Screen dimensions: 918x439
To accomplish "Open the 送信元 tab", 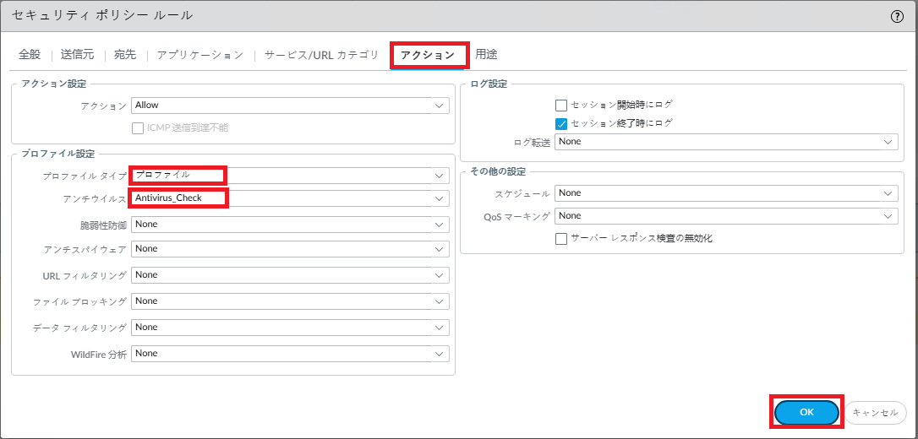I will [x=78, y=55].
